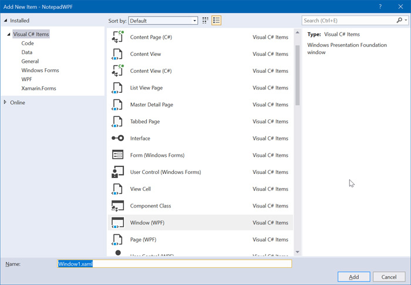Select the List View Page icon
Screen dimensions: 411x285
coord(117,88)
